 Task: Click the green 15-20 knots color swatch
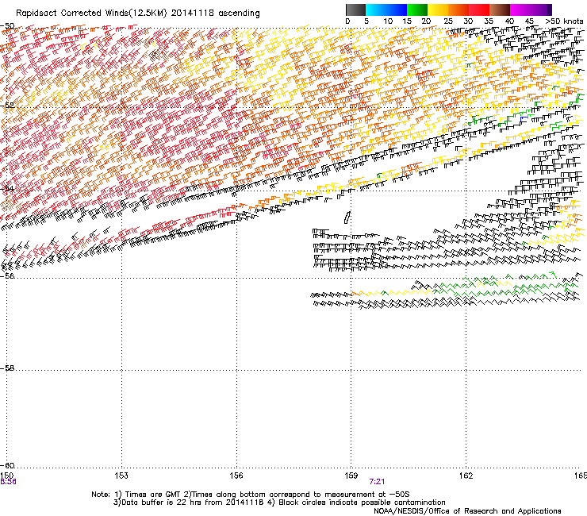click(x=417, y=10)
